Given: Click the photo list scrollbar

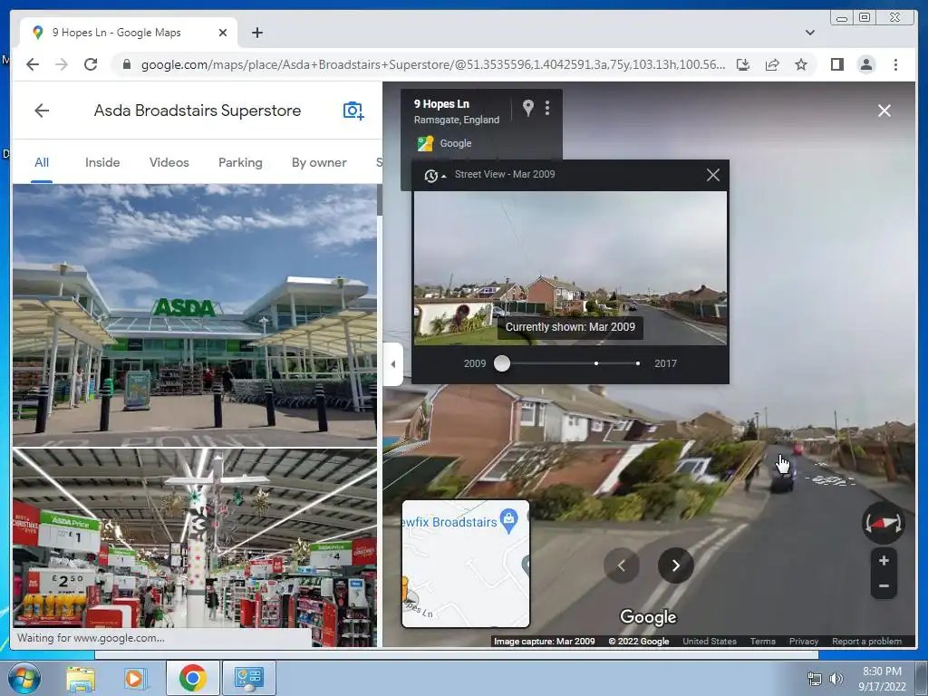Looking at the screenshot, I should 380,200.
